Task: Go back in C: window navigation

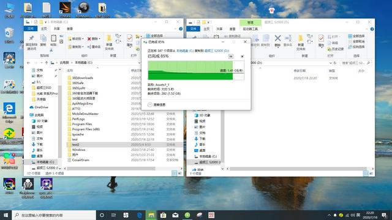Action: [x=29, y=62]
